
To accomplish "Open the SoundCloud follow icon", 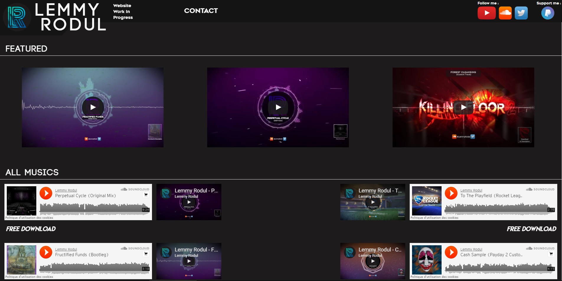I will click(505, 13).
